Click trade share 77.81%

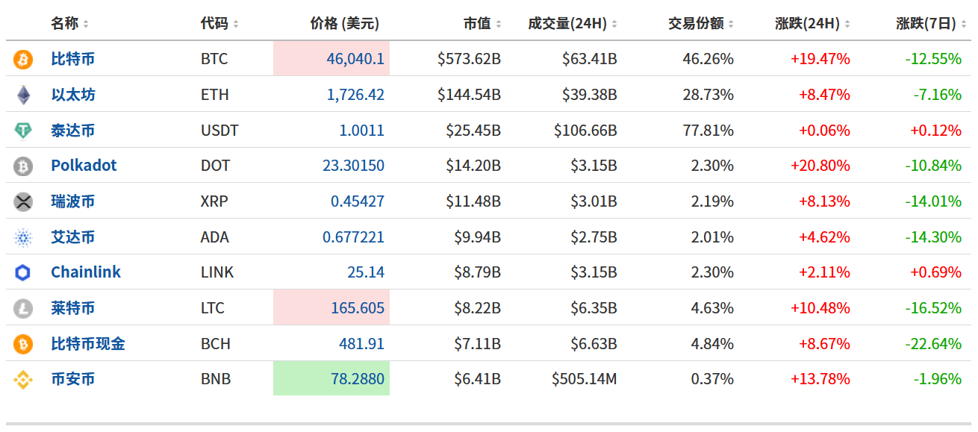(708, 131)
